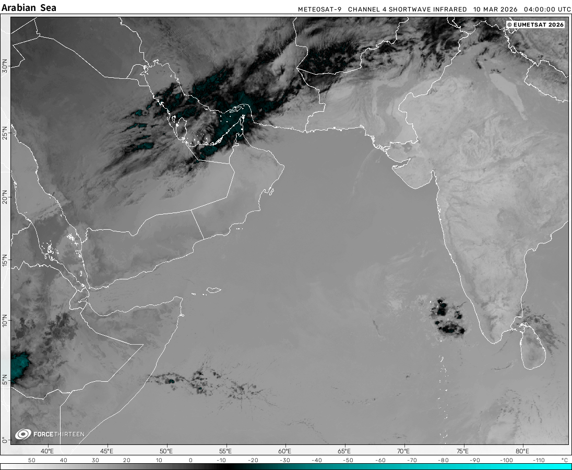Click the FORCETHIRTEEN watermark text

coord(58,434)
